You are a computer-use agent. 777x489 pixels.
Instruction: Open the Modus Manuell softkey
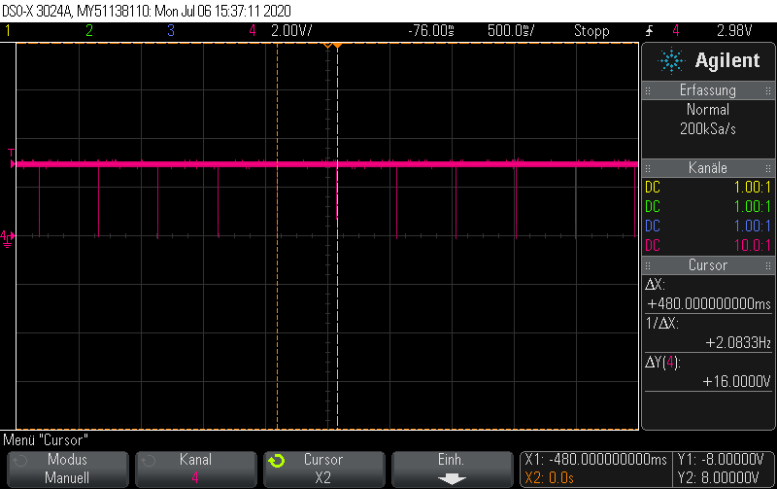67,469
